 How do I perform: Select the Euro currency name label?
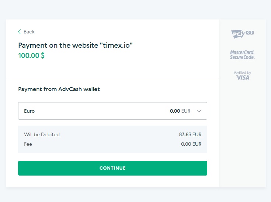pos(29,111)
